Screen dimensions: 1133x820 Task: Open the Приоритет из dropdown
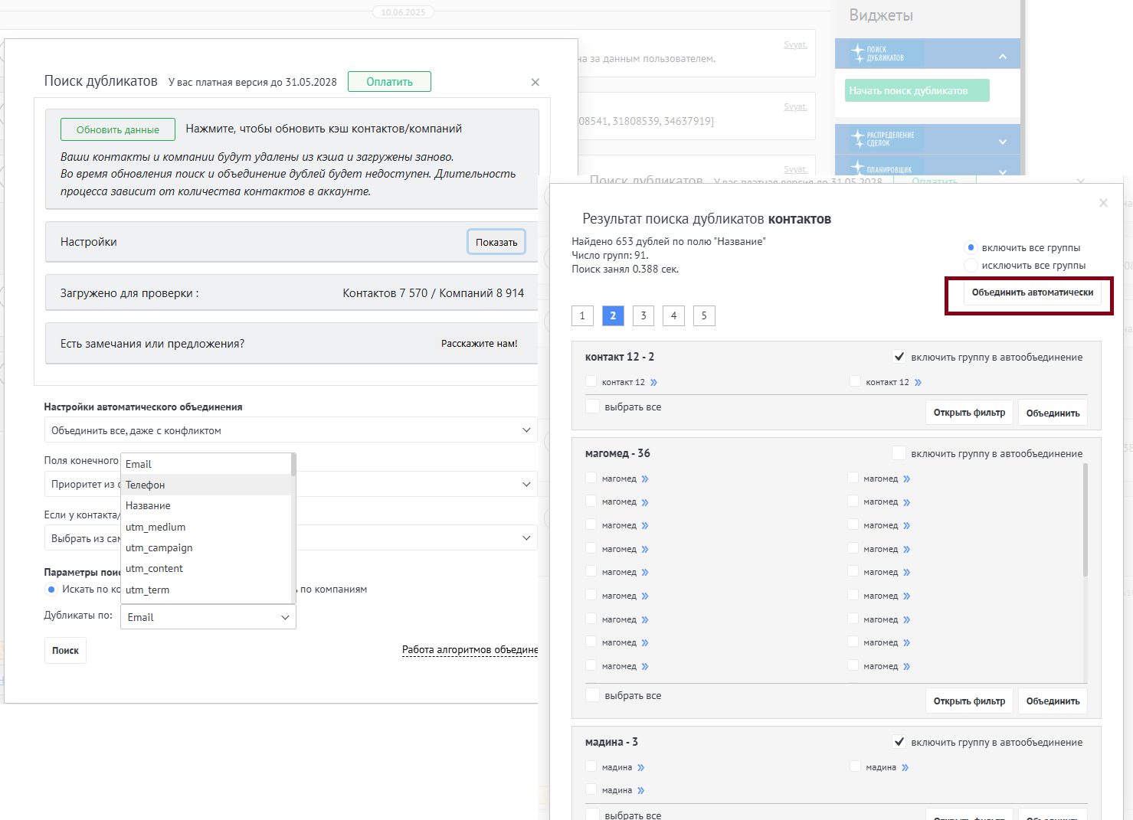(417, 484)
